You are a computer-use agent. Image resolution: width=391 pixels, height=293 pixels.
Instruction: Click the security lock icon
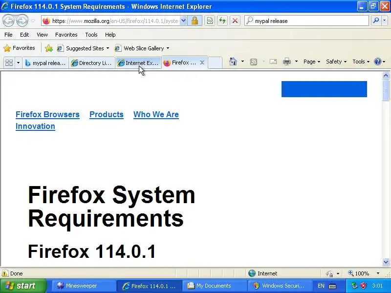[x=195, y=21]
